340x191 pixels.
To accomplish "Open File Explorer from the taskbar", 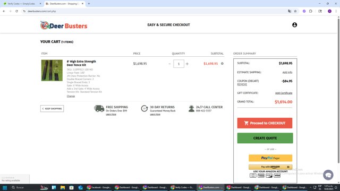I will (63, 187).
